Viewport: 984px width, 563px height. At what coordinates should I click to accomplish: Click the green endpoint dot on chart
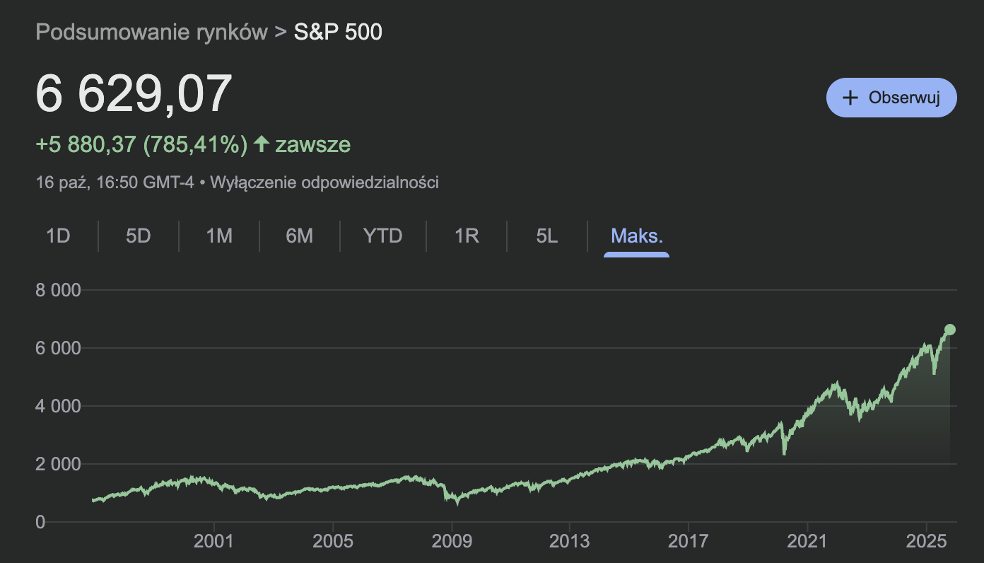(x=950, y=330)
